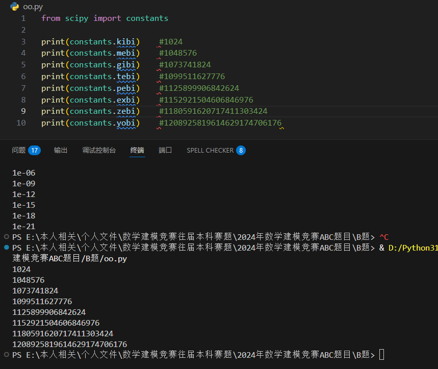Click terminal output 1024

pyautogui.click(x=21, y=269)
